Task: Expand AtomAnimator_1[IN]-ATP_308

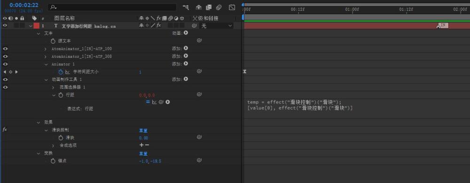Action: pos(46,57)
